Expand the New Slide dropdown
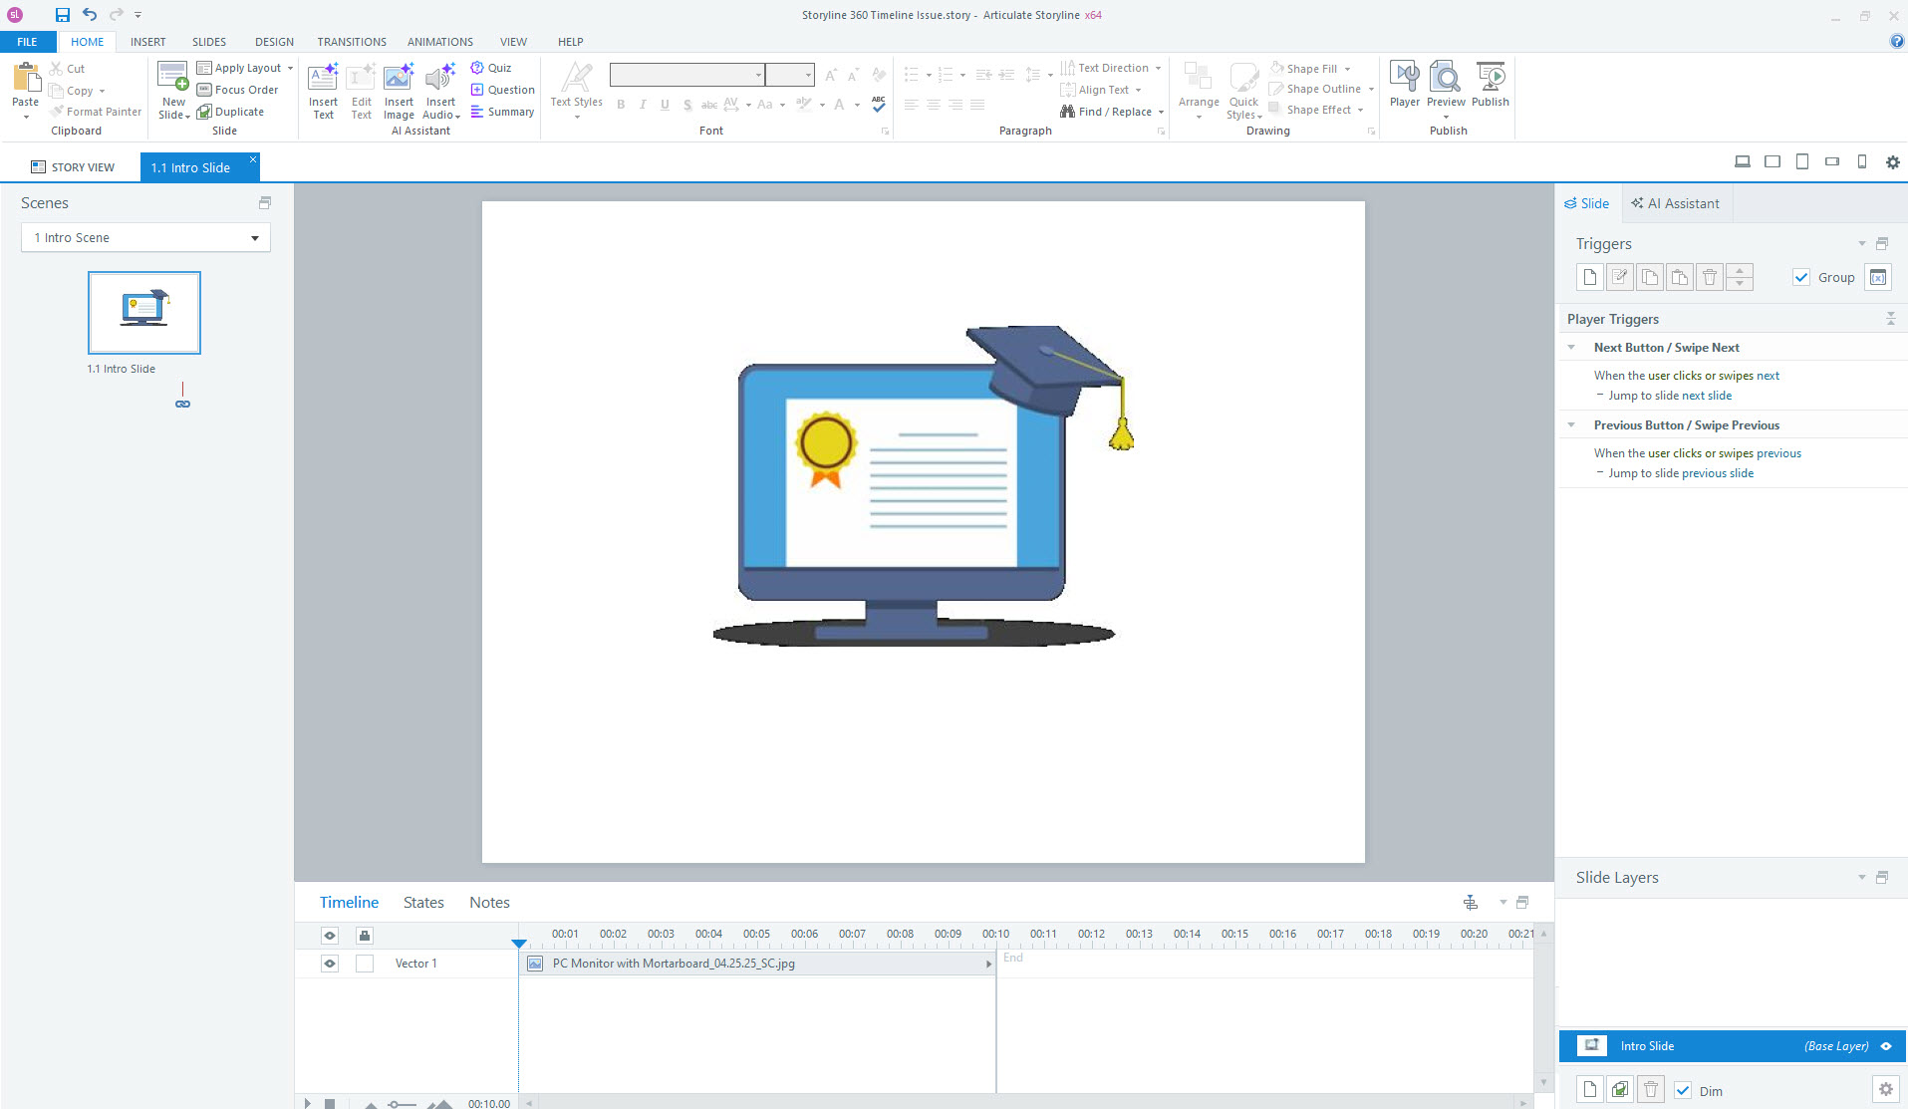Screen dimensions: 1908x1109 [x=173, y=115]
